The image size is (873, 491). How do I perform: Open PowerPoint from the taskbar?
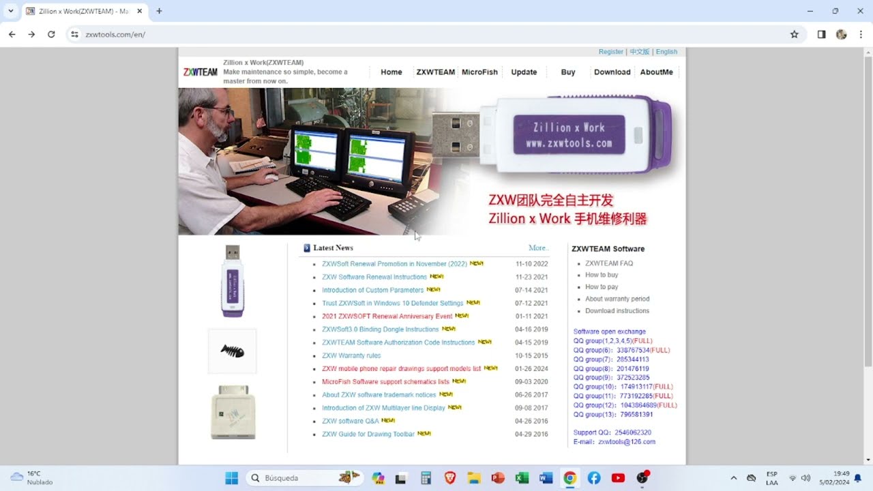click(498, 478)
